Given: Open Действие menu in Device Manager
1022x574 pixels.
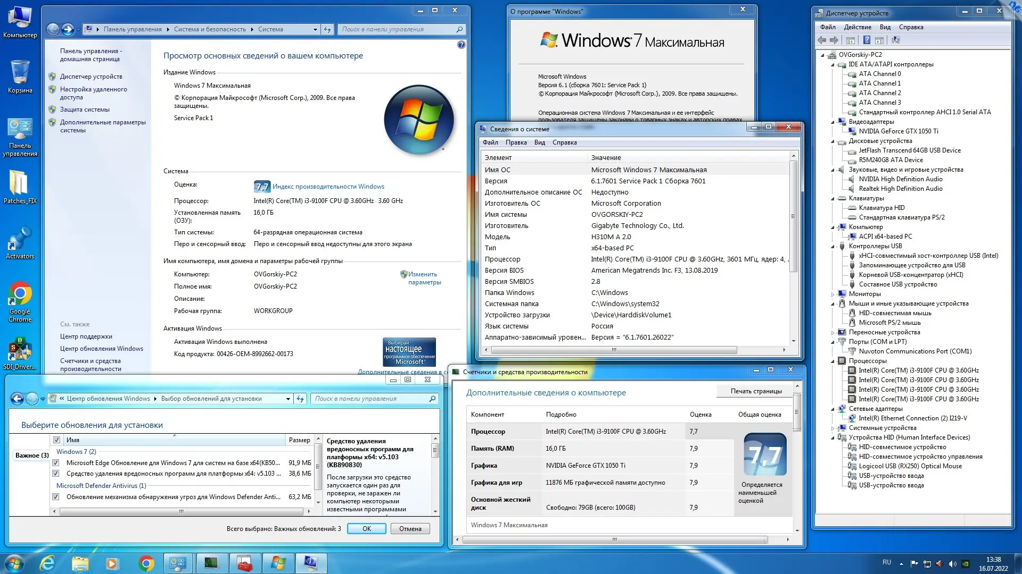Looking at the screenshot, I should (858, 27).
